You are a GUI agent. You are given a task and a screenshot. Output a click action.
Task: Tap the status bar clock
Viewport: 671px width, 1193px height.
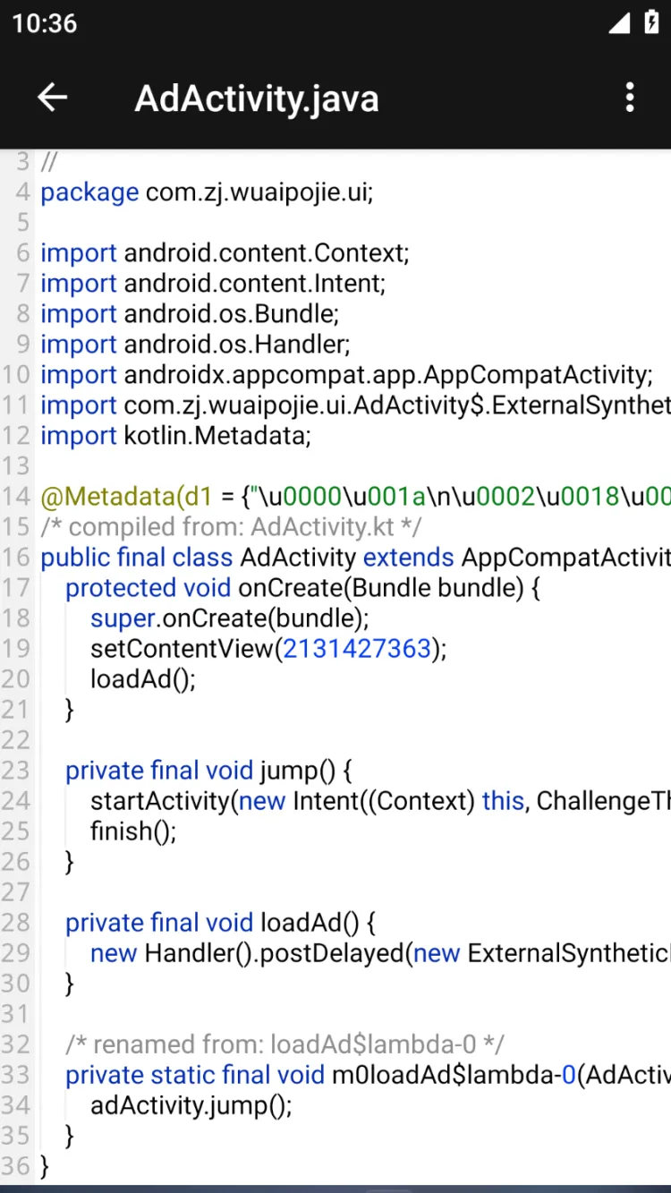click(45, 23)
